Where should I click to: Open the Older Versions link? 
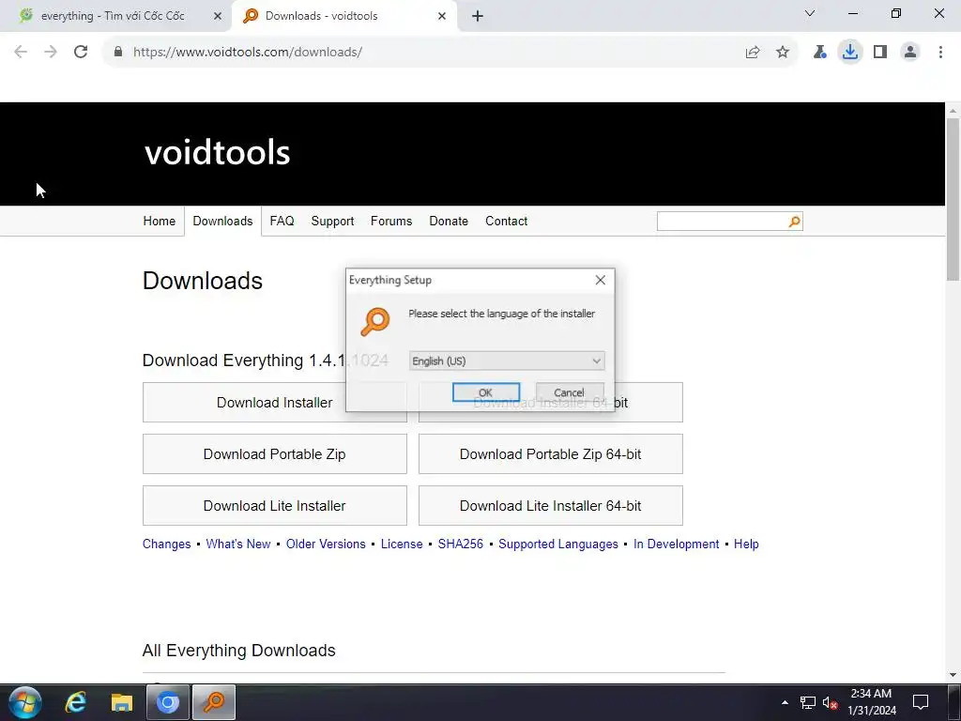pos(326,544)
